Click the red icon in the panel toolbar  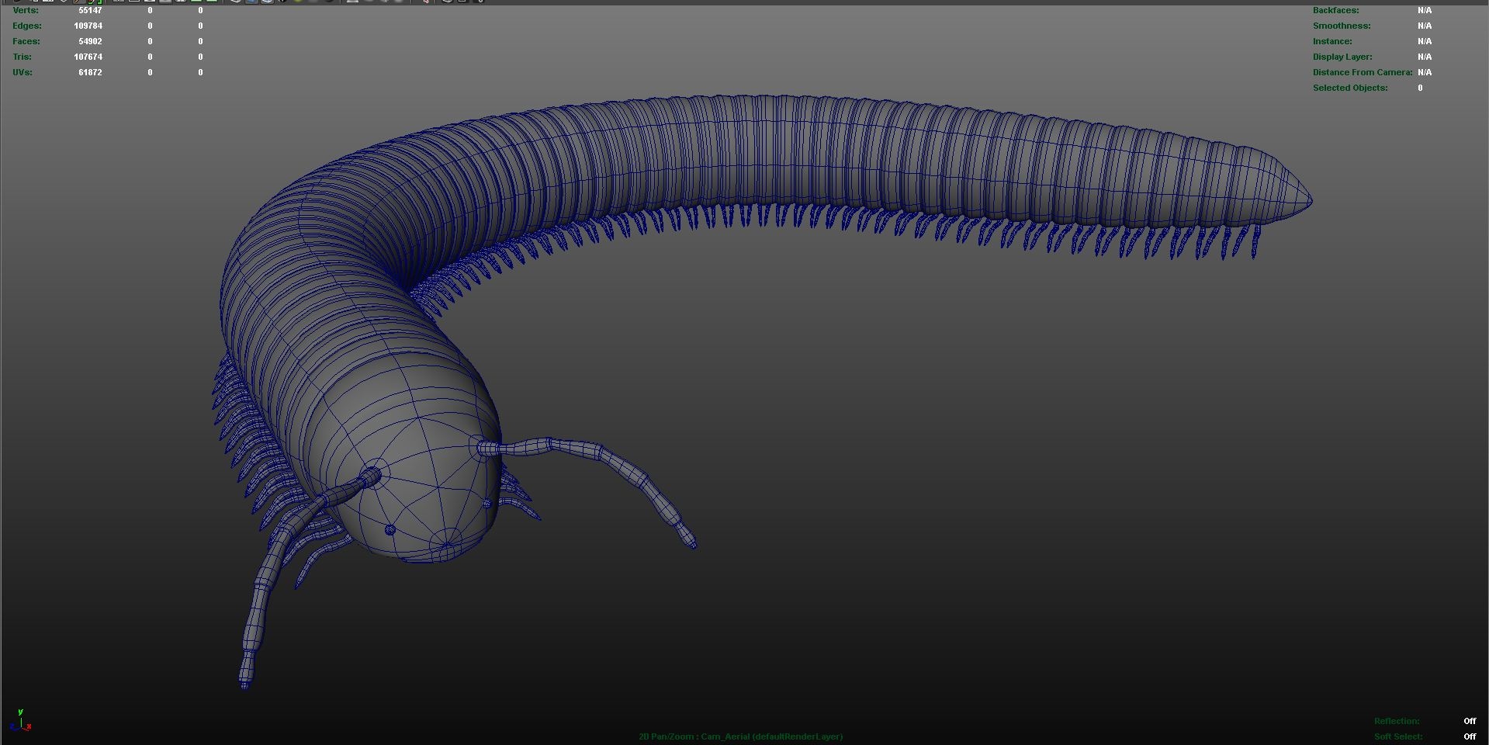coord(425,2)
